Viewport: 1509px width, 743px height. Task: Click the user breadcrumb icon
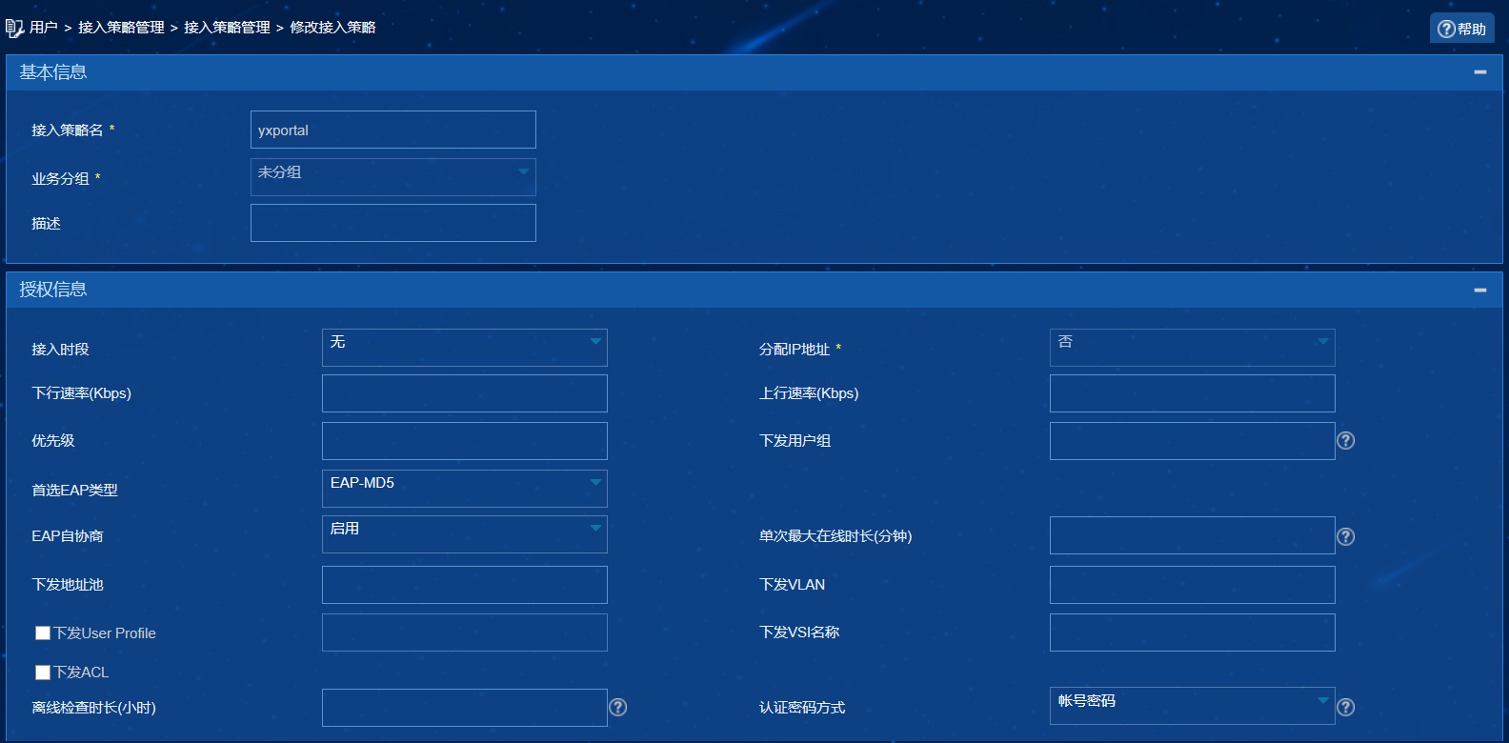click(x=14, y=28)
